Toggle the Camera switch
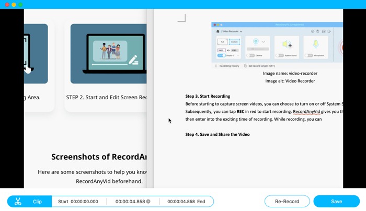This screenshot has width=366, height=211. [250, 55]
